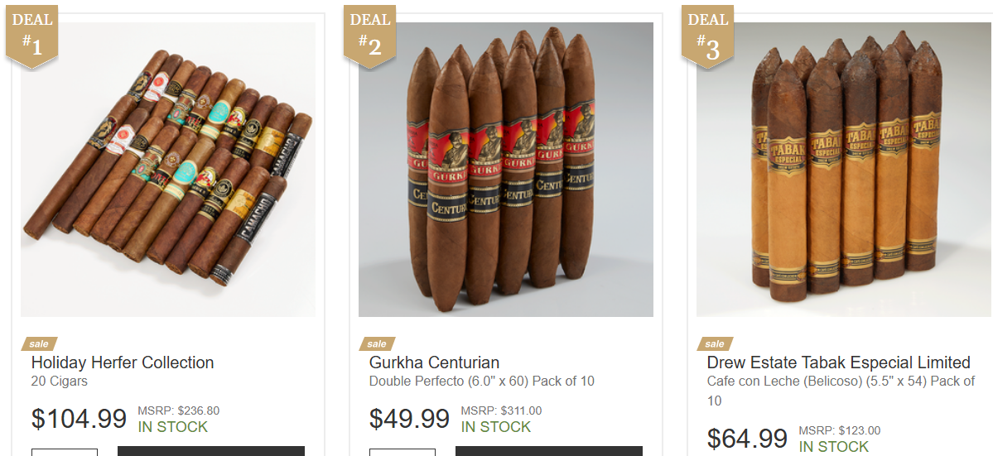The height and width of the screenshot is (456, 993).
Task: Click the $64.99 sale price
Action: pos(747,439)
